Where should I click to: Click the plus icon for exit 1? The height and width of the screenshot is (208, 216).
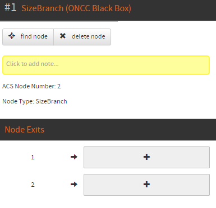(x=146, y=157)
